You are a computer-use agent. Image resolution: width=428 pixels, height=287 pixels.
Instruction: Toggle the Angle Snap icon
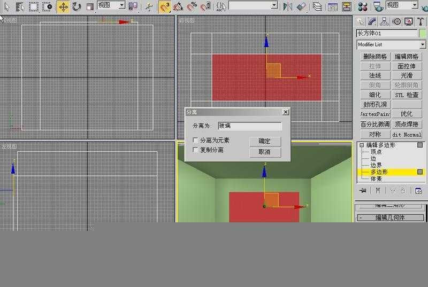pos(178,6)
